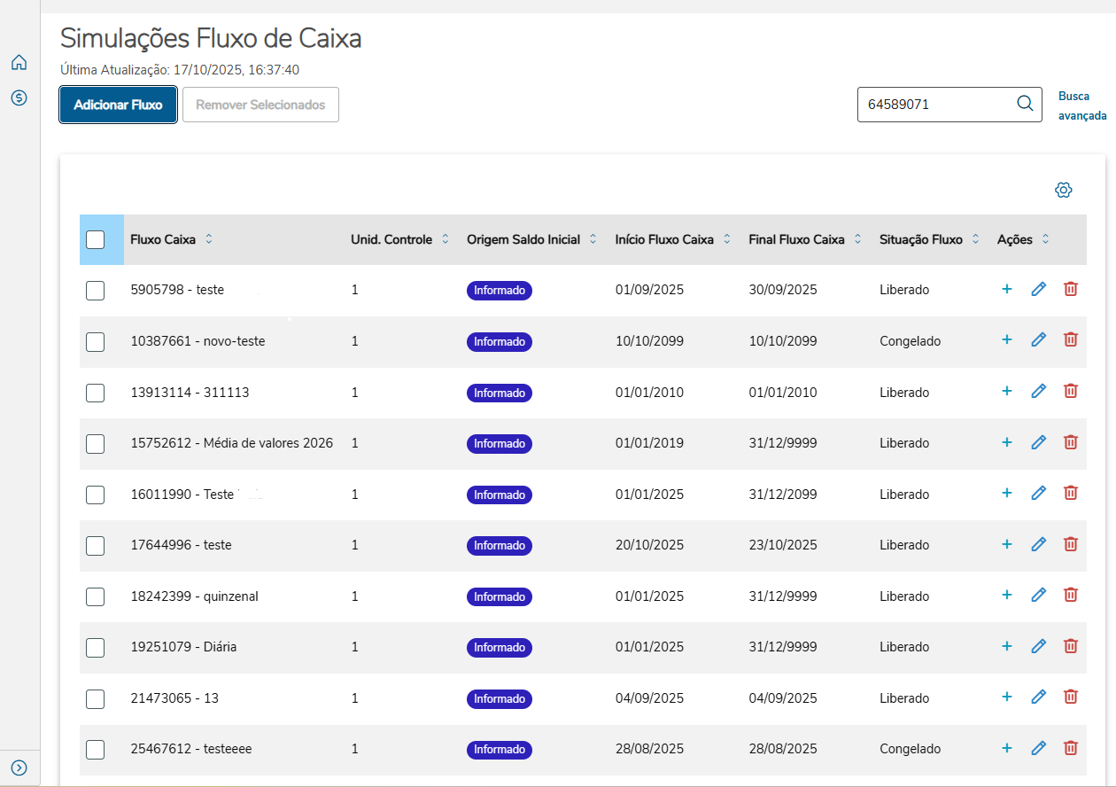1116x787 pixels.
Task: Open Busca avançada link
Action: [x=1082, y=105]
